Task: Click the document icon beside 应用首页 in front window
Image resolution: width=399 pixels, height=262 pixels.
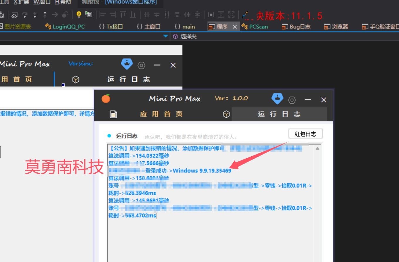Action: [113, 114]
